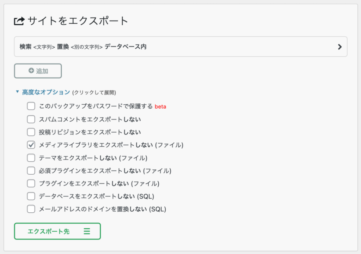Enable password protection for this backup checkbox
The image size is (361, 254).
(31, 106)
